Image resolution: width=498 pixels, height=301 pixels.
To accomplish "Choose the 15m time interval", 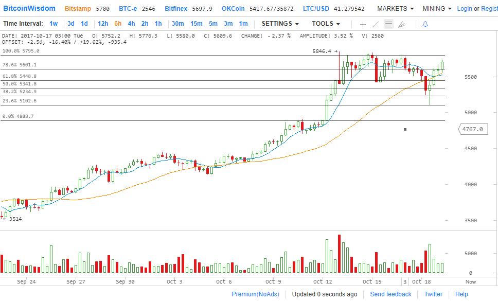I will coord(196,24).
